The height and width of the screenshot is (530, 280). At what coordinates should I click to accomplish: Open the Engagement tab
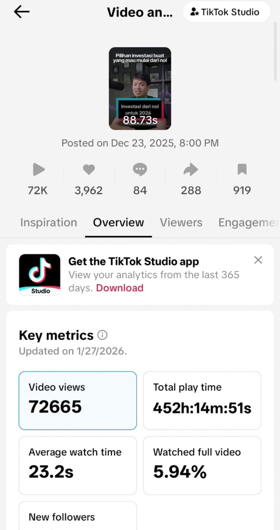click(x=247, y=223)
